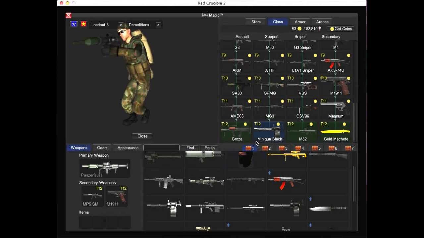
Task: Click the Support column header
Action: (x=272, y=37)
